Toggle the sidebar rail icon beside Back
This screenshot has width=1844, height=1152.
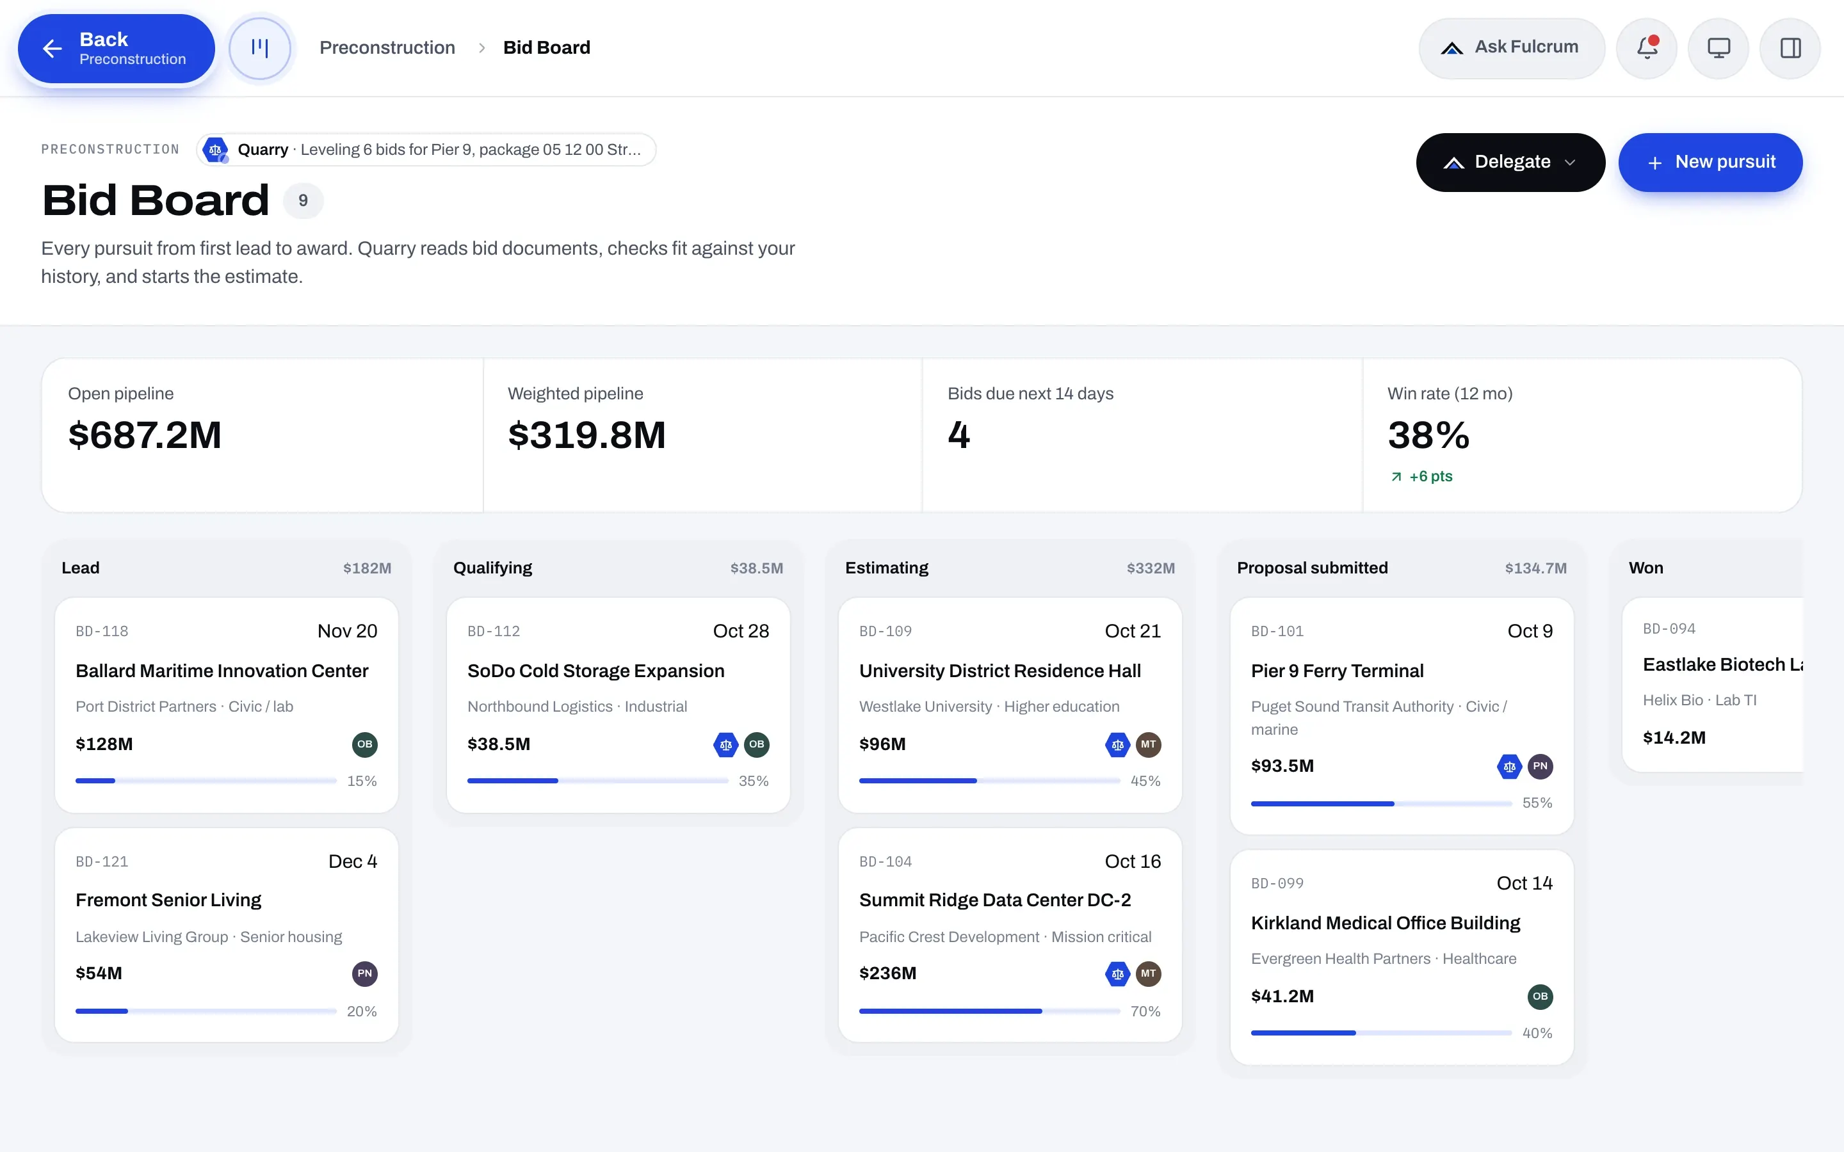coord(260,48)
